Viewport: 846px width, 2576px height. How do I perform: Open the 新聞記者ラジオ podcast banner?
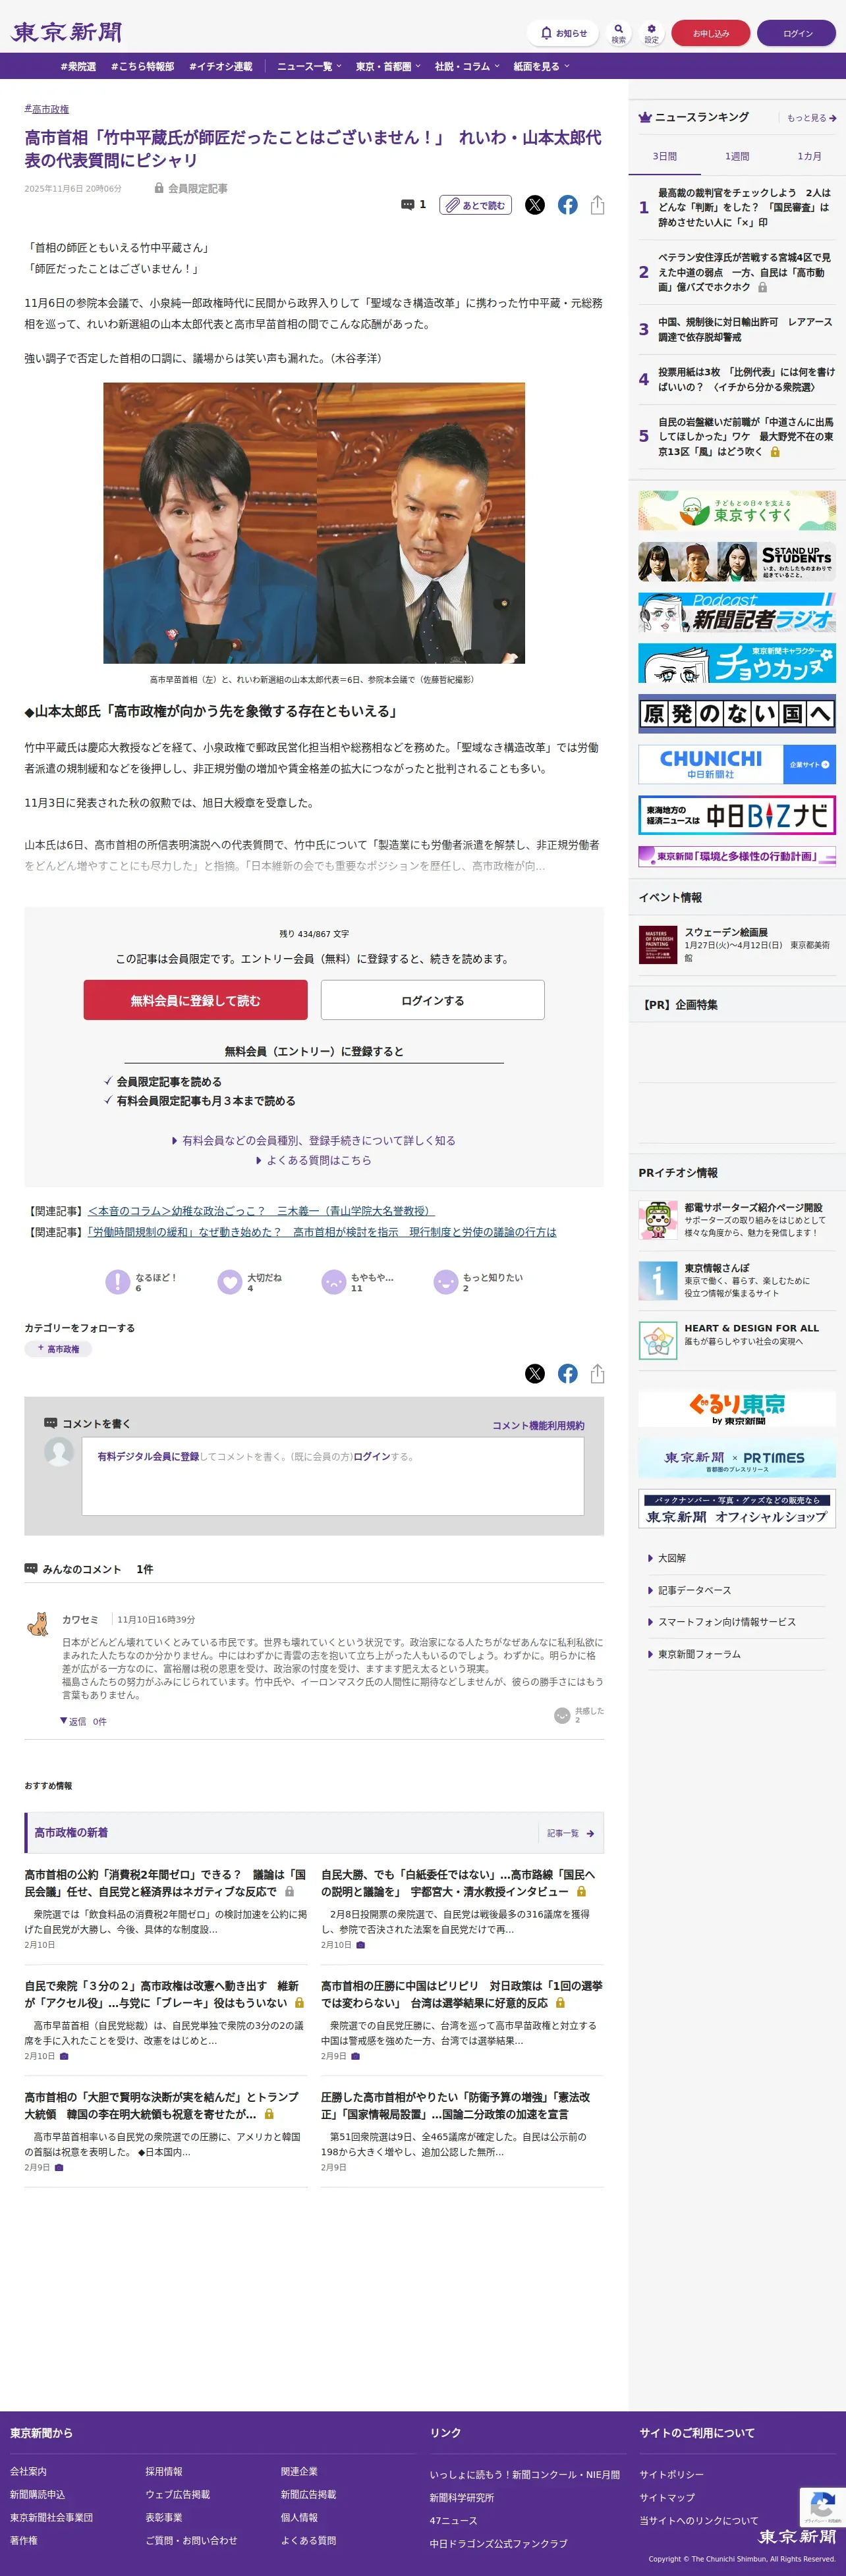coord(737,612)
